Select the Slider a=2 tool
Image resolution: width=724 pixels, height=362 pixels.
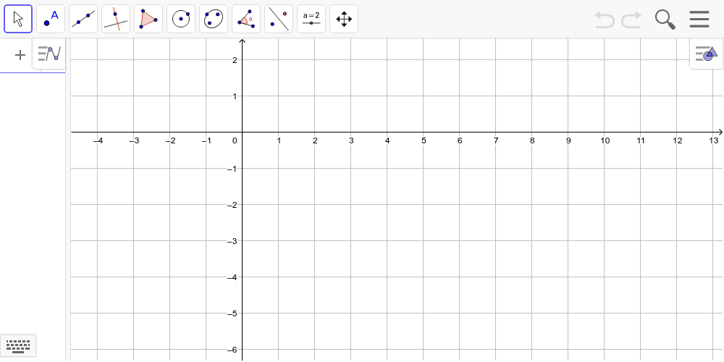(x=311, y=19)
